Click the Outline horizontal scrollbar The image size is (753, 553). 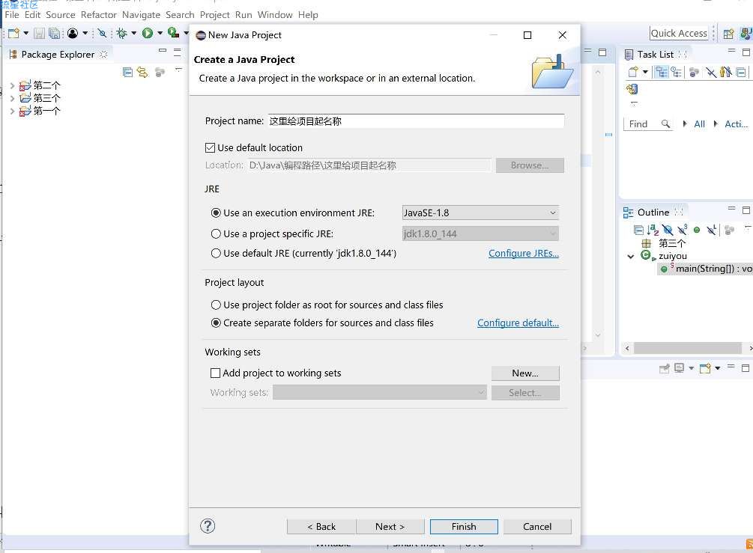pos(688,348)
